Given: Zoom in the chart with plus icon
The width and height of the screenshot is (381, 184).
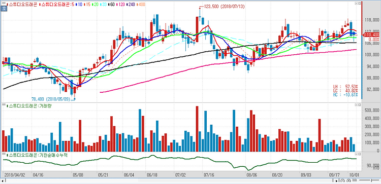Looking at the screenshot, I should point(348,180).
